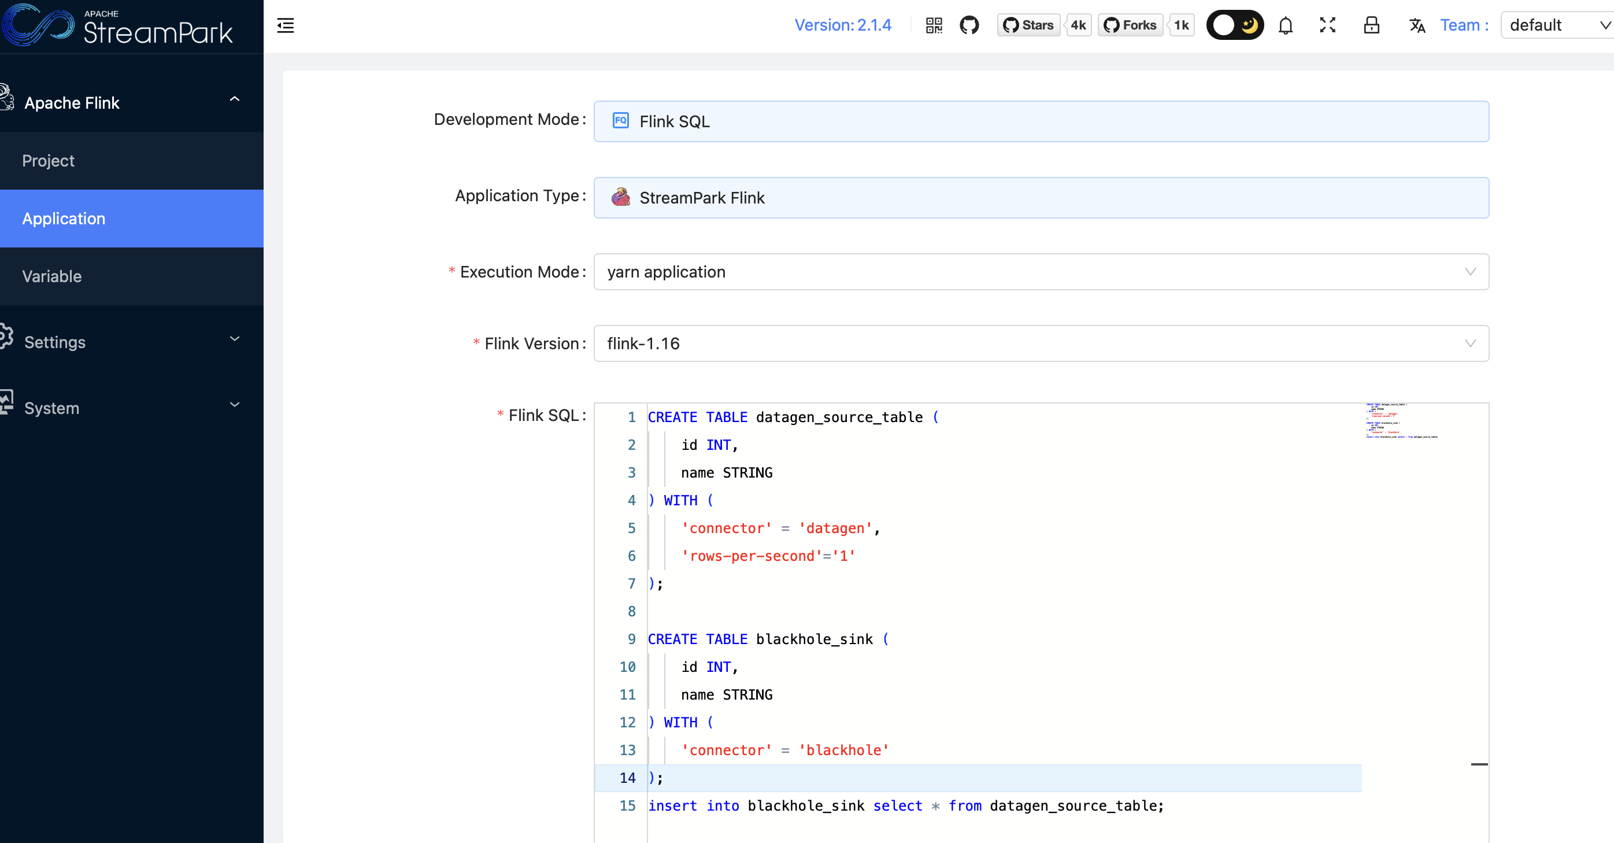Open the QR code icon in header
This screenshot has height=843, width=1614.
click(934, 25)
